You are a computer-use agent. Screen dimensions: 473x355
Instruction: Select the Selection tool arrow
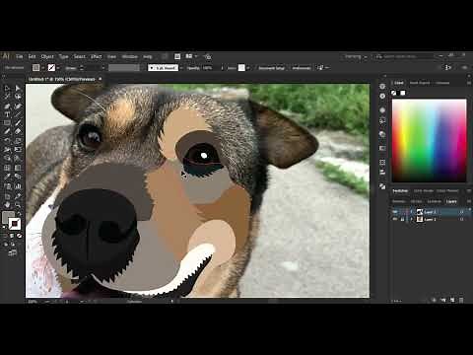click(7, 88)
